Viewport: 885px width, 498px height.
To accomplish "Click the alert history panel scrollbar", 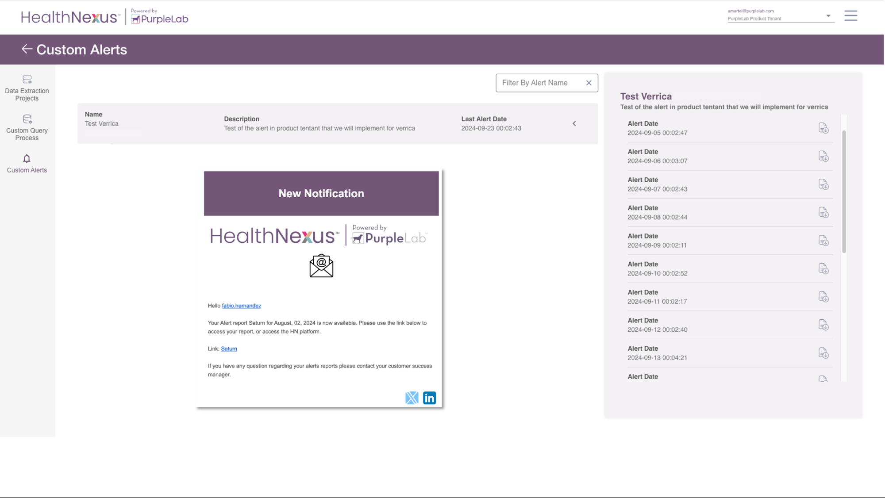I will point(844,191).
